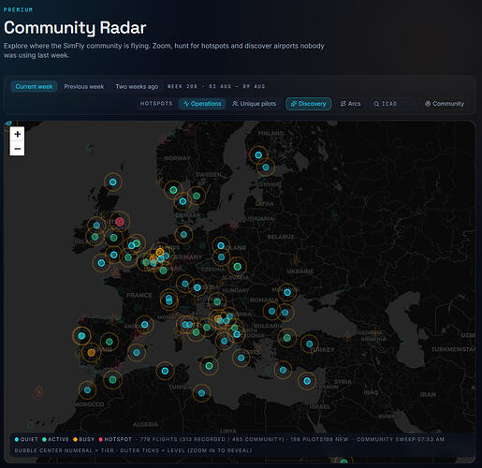Viewport: 482px width, 468px height.
Task: Open the Community button
Action: [x=445, y=104]
